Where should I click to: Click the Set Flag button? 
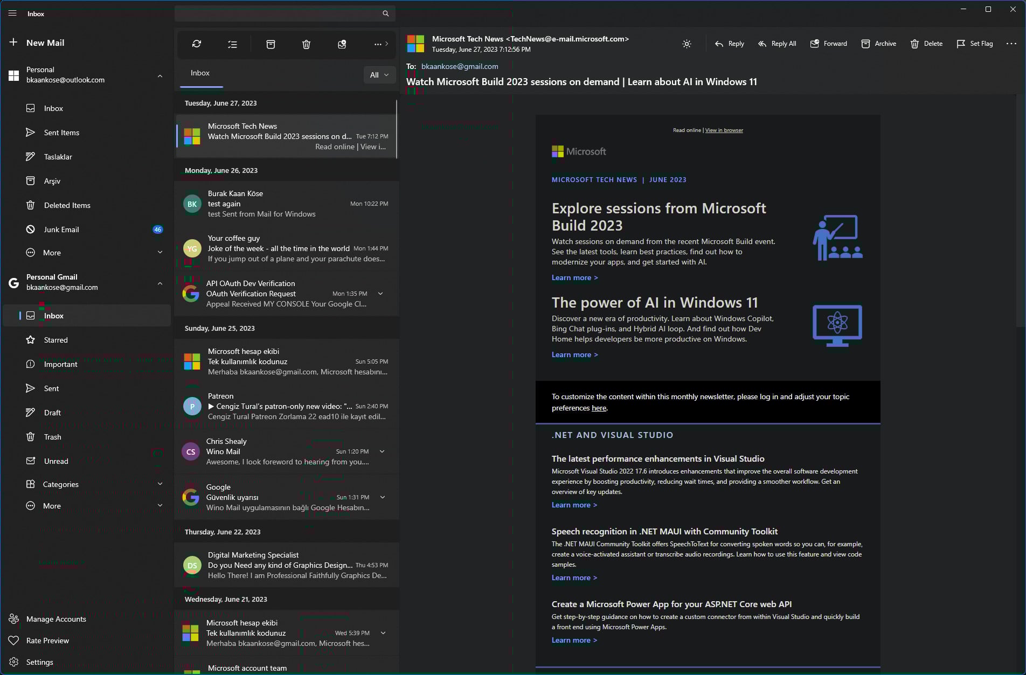[974, 44]
